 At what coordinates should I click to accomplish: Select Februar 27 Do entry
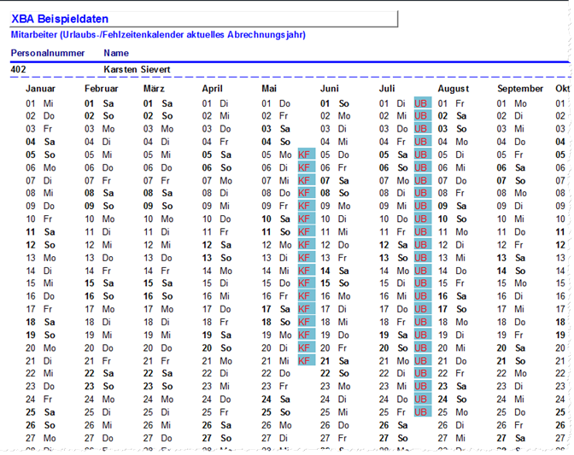point(99,438)
